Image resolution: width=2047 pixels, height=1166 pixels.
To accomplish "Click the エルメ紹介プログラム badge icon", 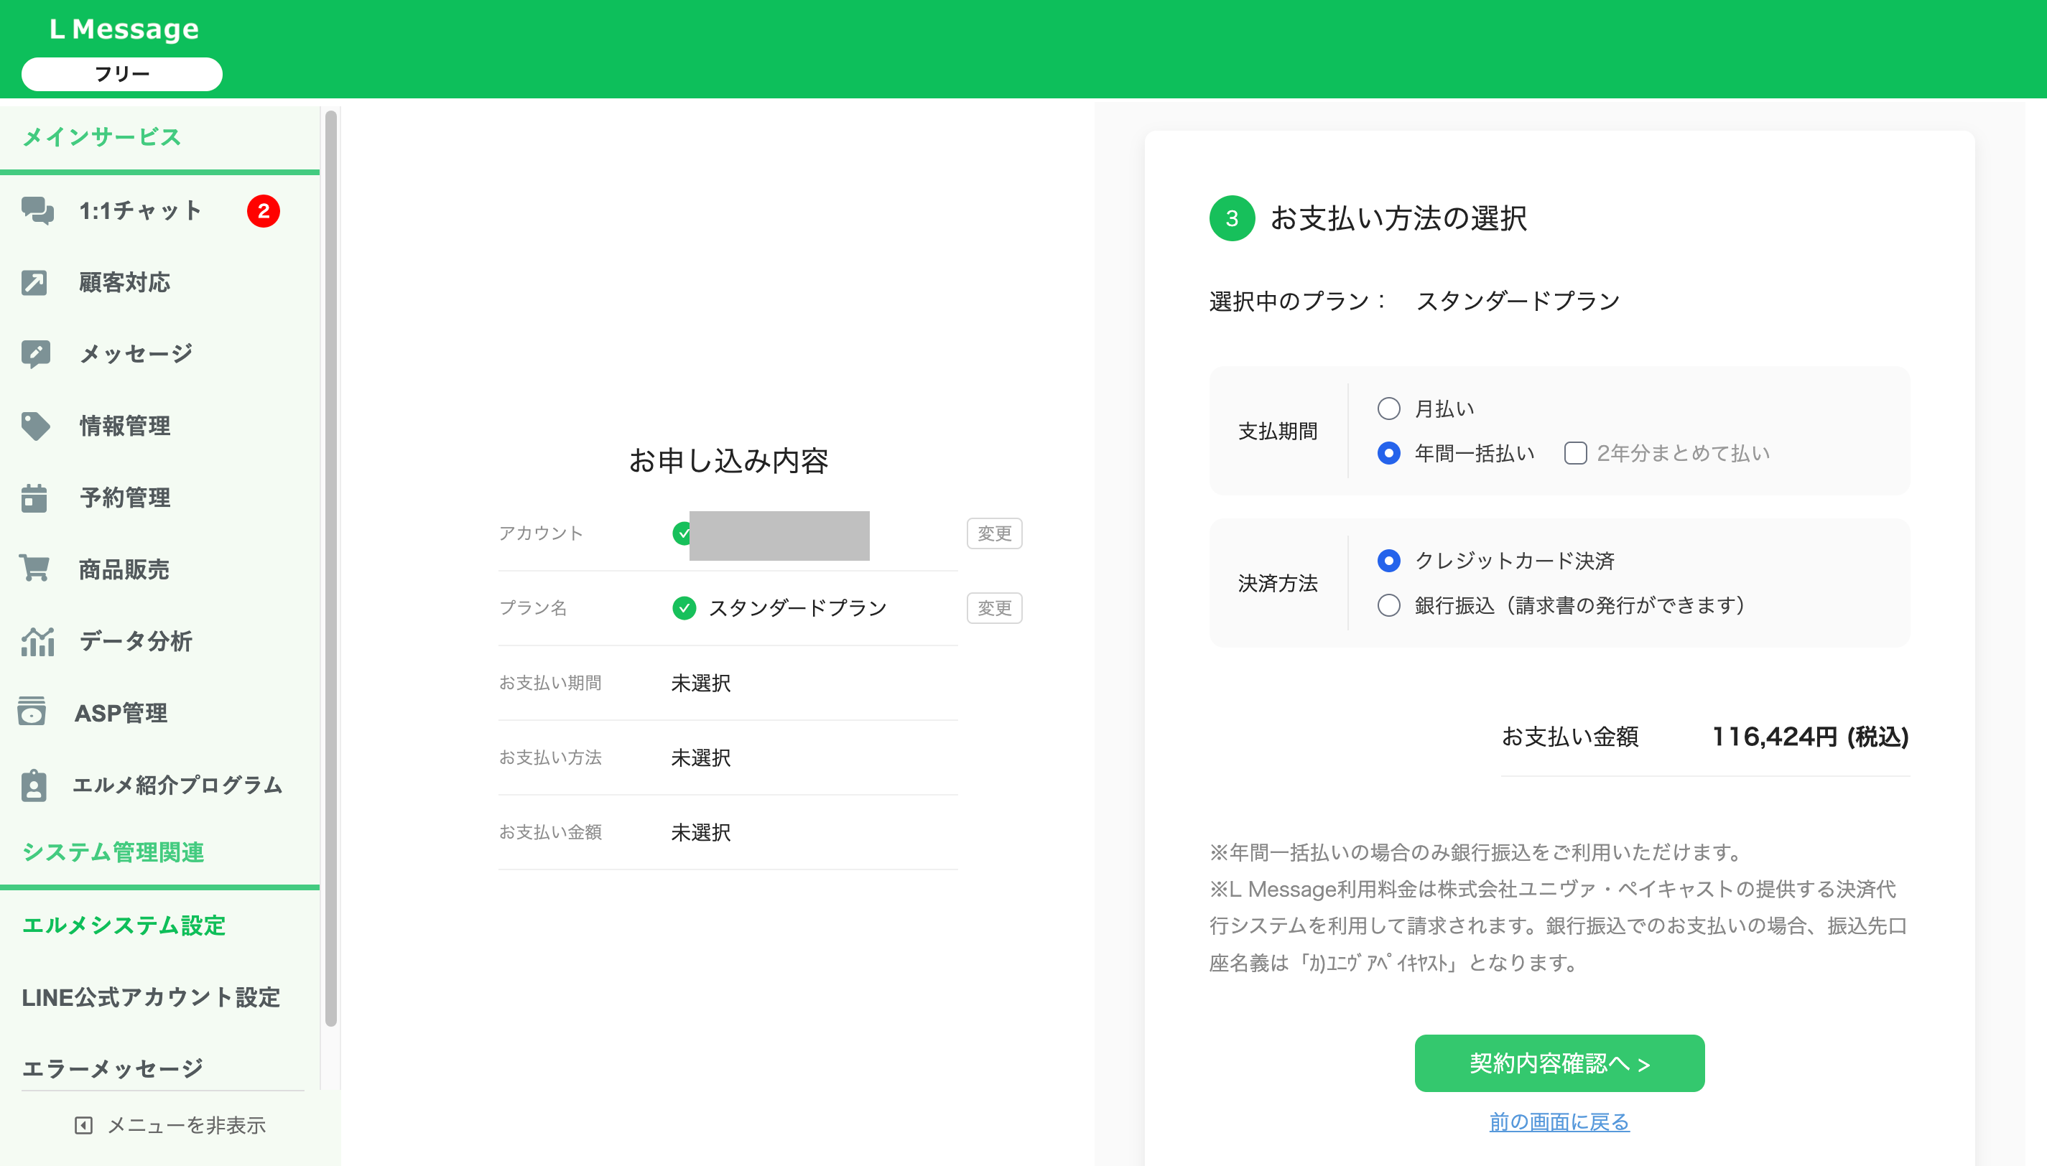I will point(34,785).
